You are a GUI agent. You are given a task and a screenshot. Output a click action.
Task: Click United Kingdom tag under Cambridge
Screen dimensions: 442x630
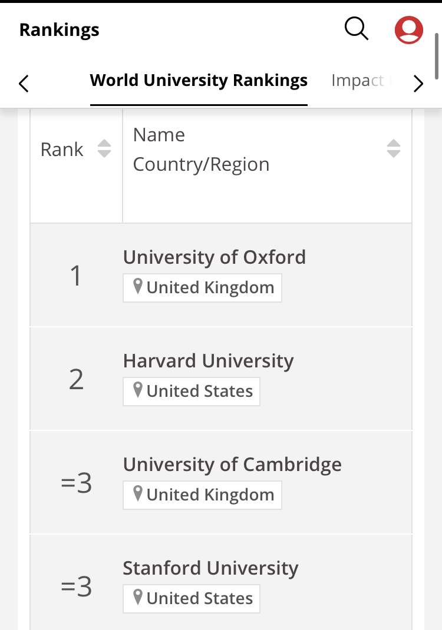202,495
